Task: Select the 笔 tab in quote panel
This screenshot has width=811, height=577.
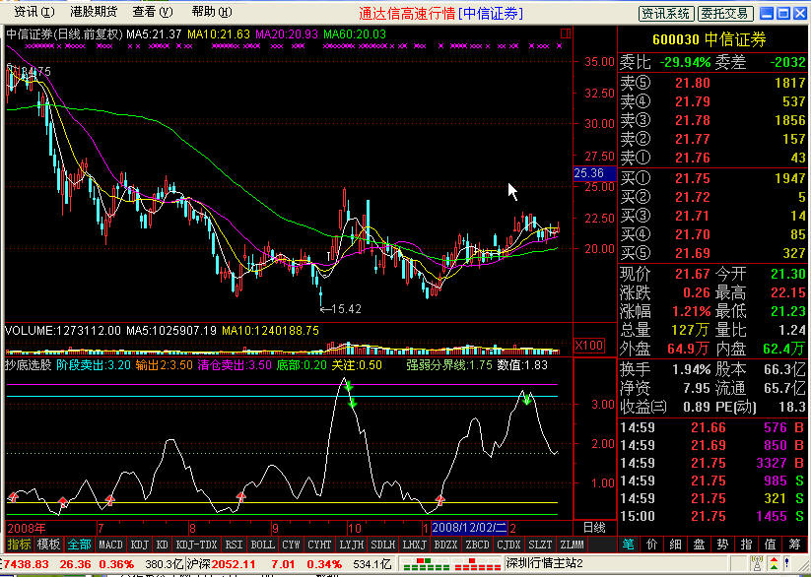Action: (x=629, y=545)
